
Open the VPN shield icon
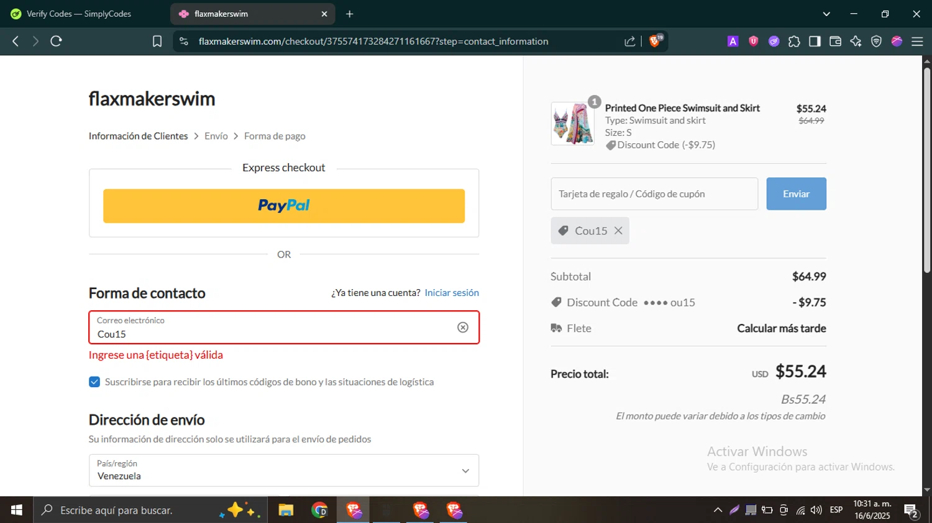[x=876, y=41]
